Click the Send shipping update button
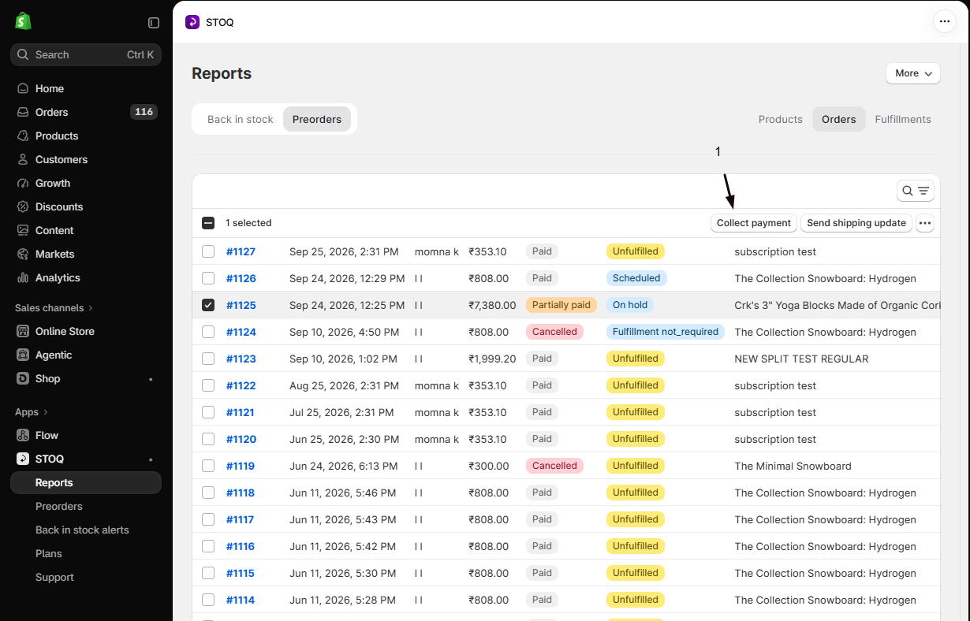Screen dimensions: 970x621 click(856, 223)
